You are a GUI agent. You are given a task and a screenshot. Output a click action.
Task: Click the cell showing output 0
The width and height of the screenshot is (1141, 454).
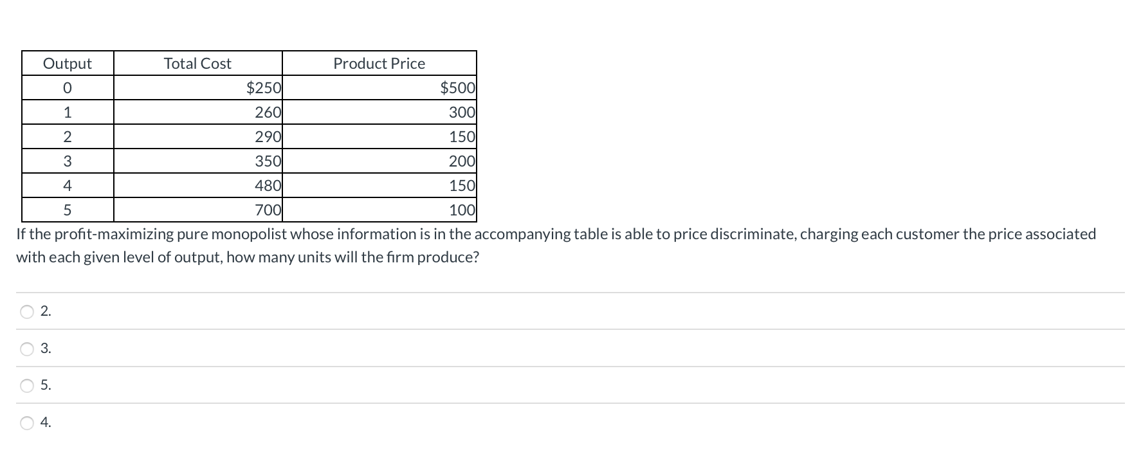click(67, 87)
